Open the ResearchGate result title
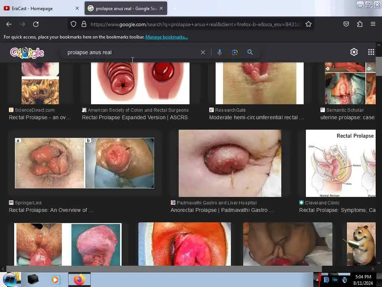This screenshot has width=382, height=287. click(256, 117)
